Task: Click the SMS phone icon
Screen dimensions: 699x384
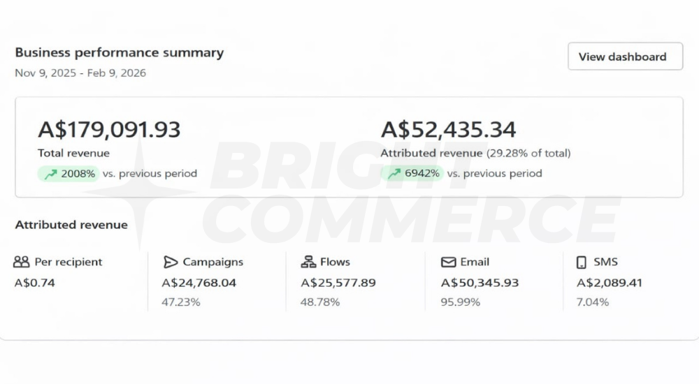Action: [582, 263]
